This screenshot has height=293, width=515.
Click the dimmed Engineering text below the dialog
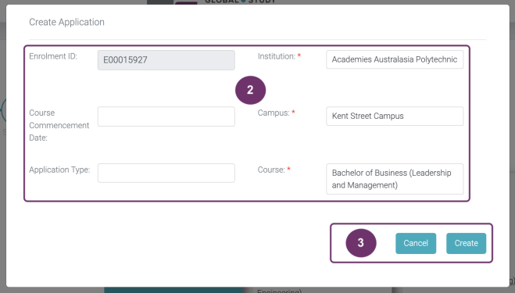pos(279,291)
